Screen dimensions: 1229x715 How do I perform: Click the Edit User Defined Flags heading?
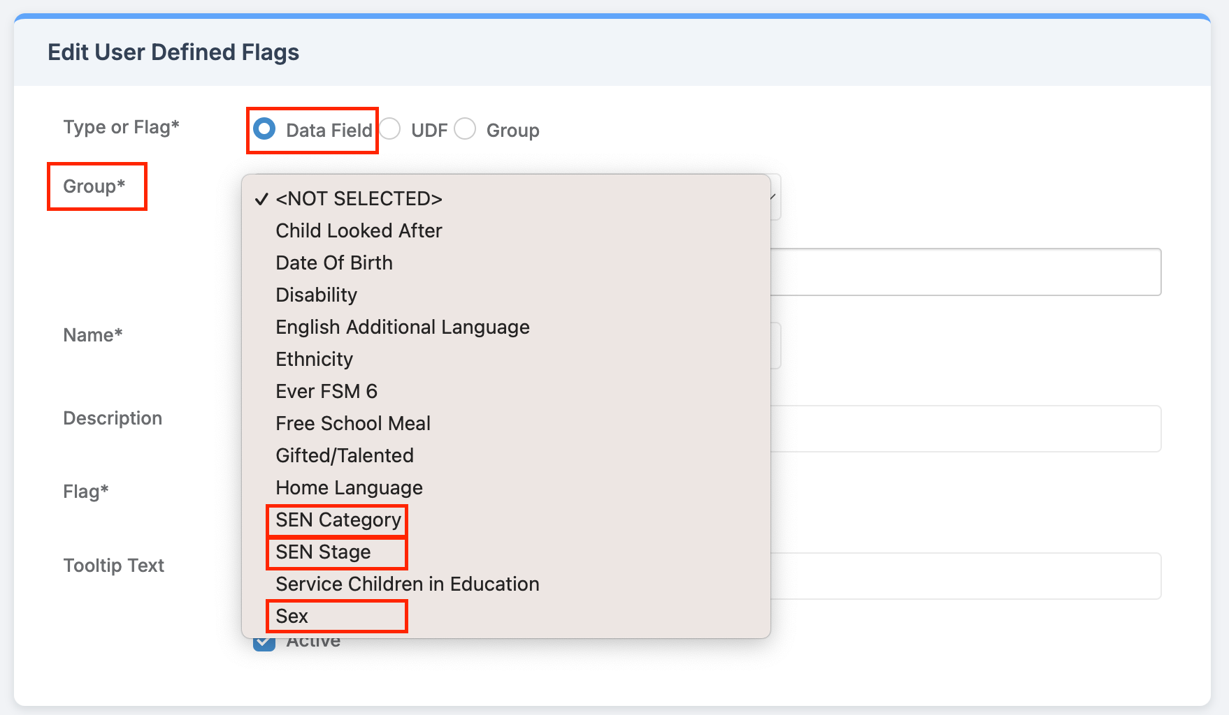[x=173, y=52]
